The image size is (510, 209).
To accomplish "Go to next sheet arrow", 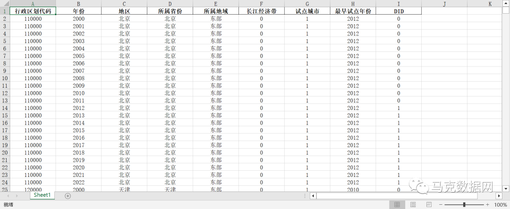I will pos(17,196).
